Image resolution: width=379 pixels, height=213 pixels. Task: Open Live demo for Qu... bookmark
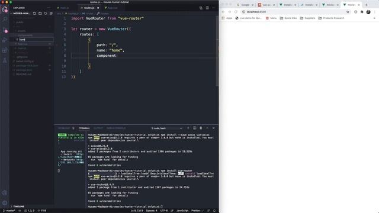tap(249, 18)
